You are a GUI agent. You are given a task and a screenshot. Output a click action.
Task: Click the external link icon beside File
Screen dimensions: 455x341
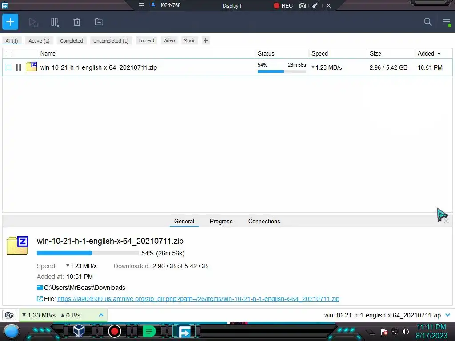pos(40,299)
